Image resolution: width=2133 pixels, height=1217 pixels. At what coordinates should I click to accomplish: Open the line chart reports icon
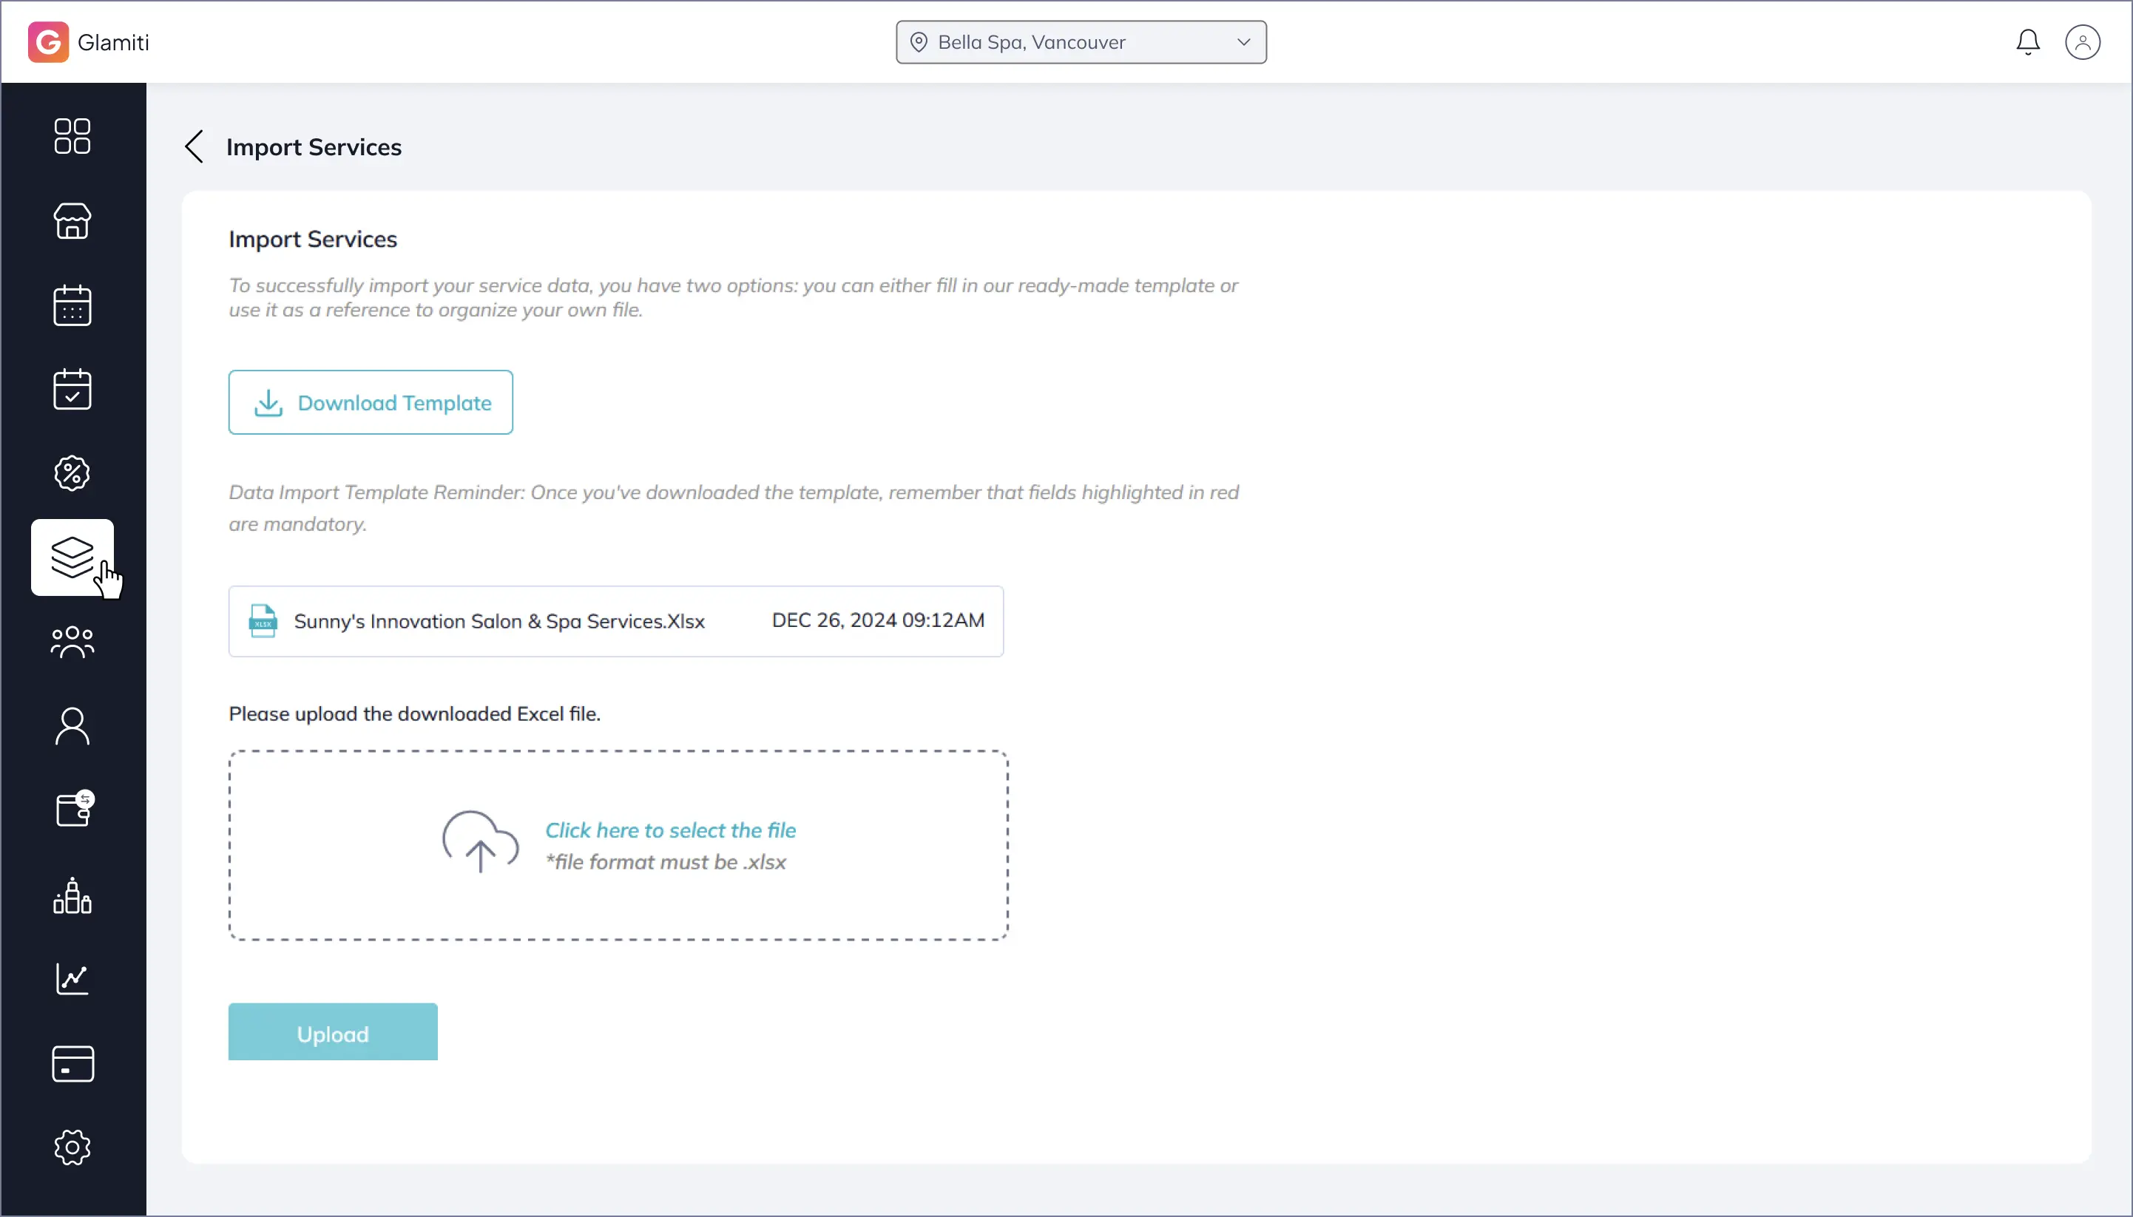tap(72, 979)
